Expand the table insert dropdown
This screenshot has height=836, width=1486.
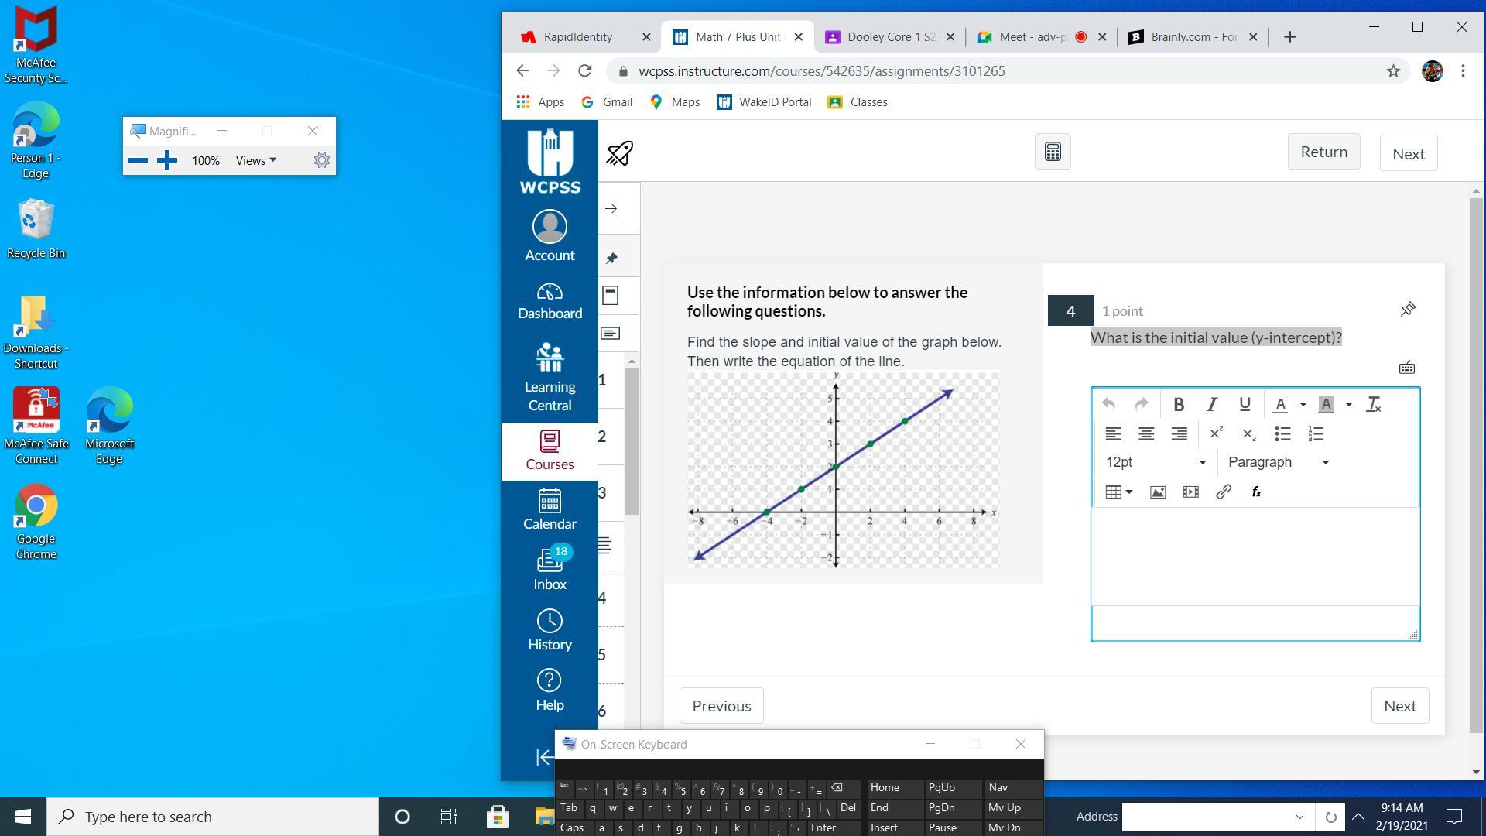[1129, 492]
